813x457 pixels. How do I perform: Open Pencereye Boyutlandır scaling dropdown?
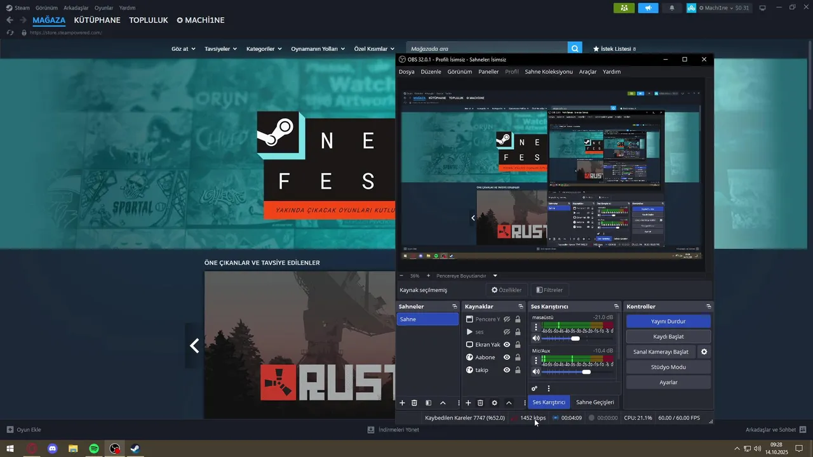pyautogui.click(x=467, y=275)
